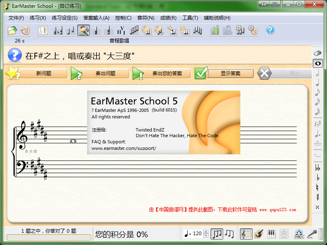Open the 工具(T) menu
The image size is (327, 245).
[x=190, y=18]
